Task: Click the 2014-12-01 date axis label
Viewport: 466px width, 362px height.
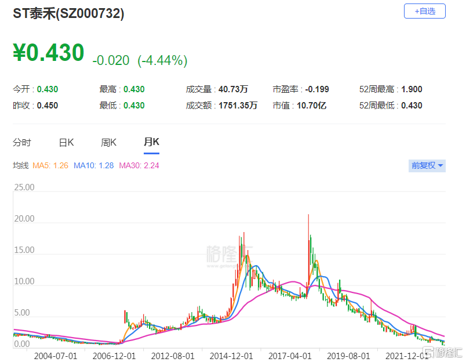Action: click(x=231, y=356)
